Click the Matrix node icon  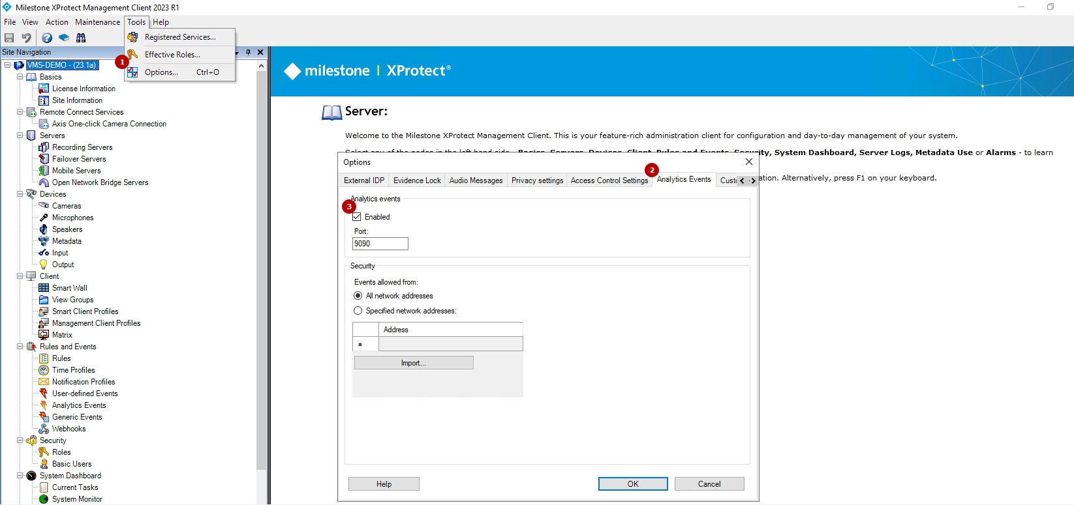click(44, 335)
